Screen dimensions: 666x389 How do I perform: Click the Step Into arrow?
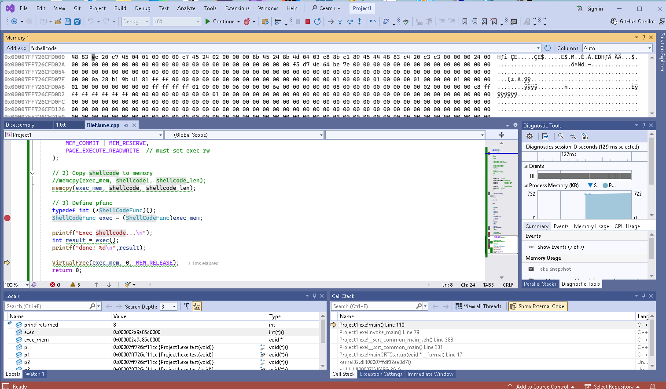point(340,21)
